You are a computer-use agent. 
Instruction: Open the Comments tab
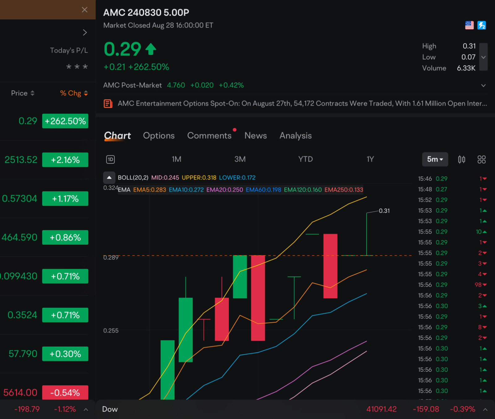(209, 136)
